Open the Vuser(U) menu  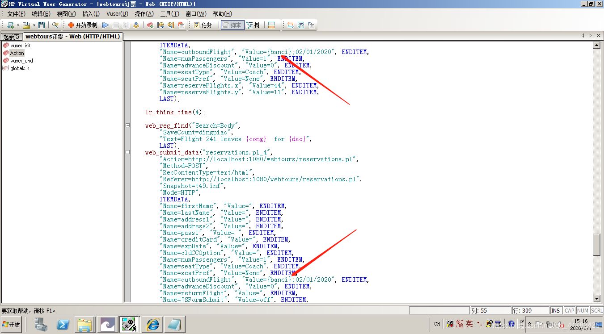tap(117, 14)
